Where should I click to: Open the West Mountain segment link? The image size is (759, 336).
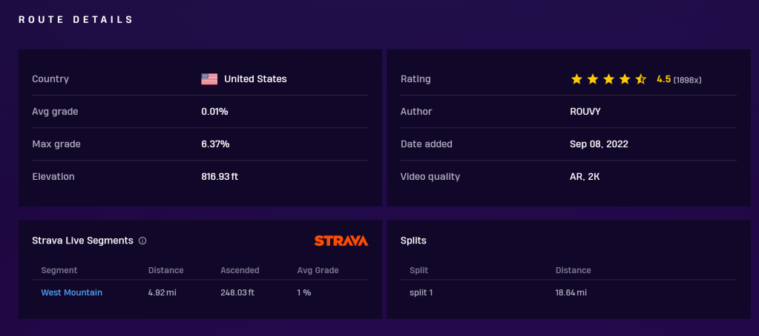72,292
